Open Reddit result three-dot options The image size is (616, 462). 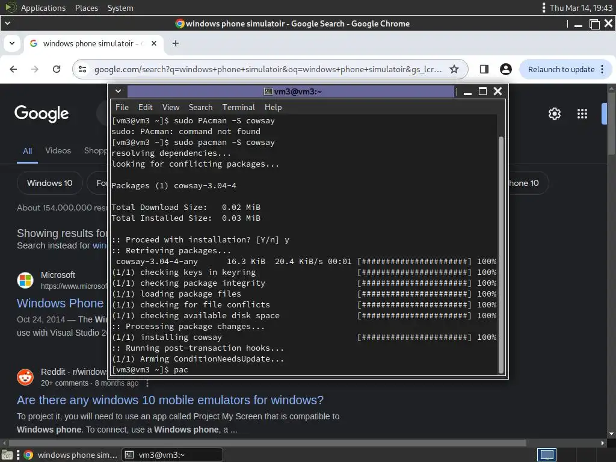147,383
